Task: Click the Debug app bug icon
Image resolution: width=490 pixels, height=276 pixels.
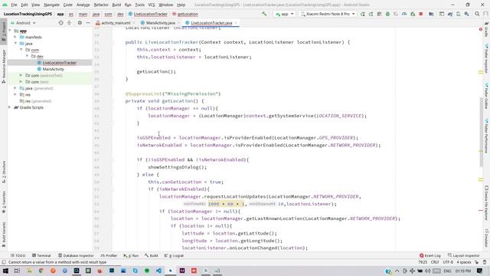Action: (x=387, y=14)
